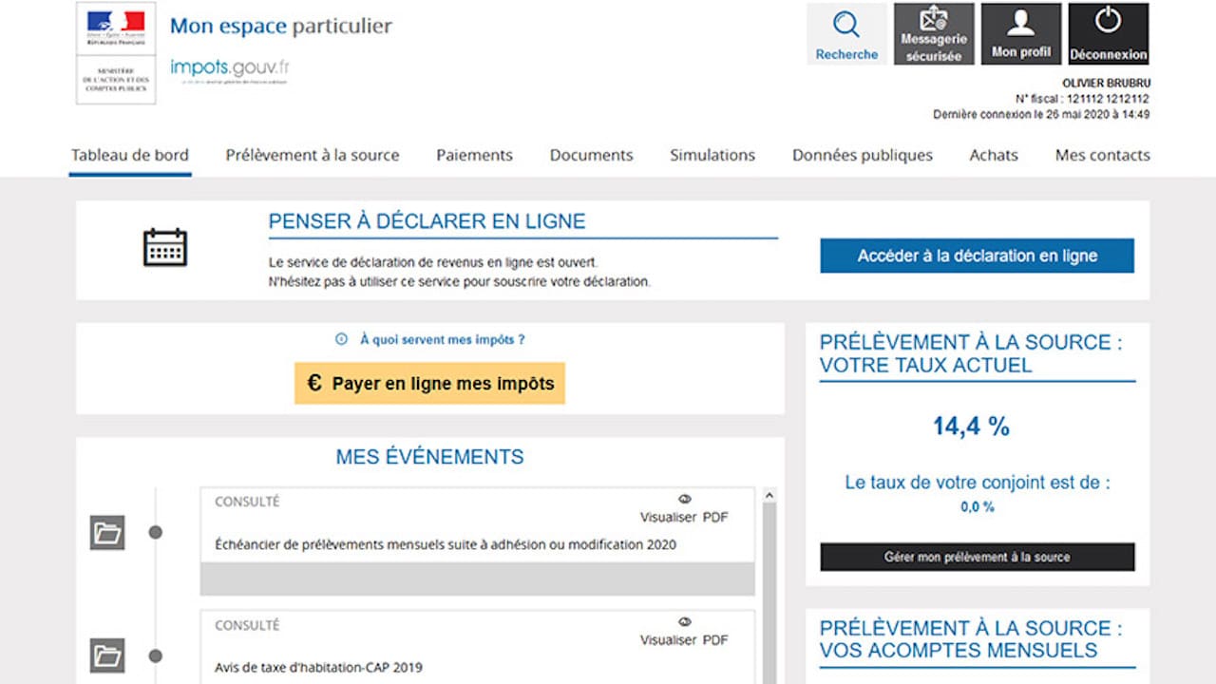Click info icon next to À quoi servent mes impôts

point(342,339)
